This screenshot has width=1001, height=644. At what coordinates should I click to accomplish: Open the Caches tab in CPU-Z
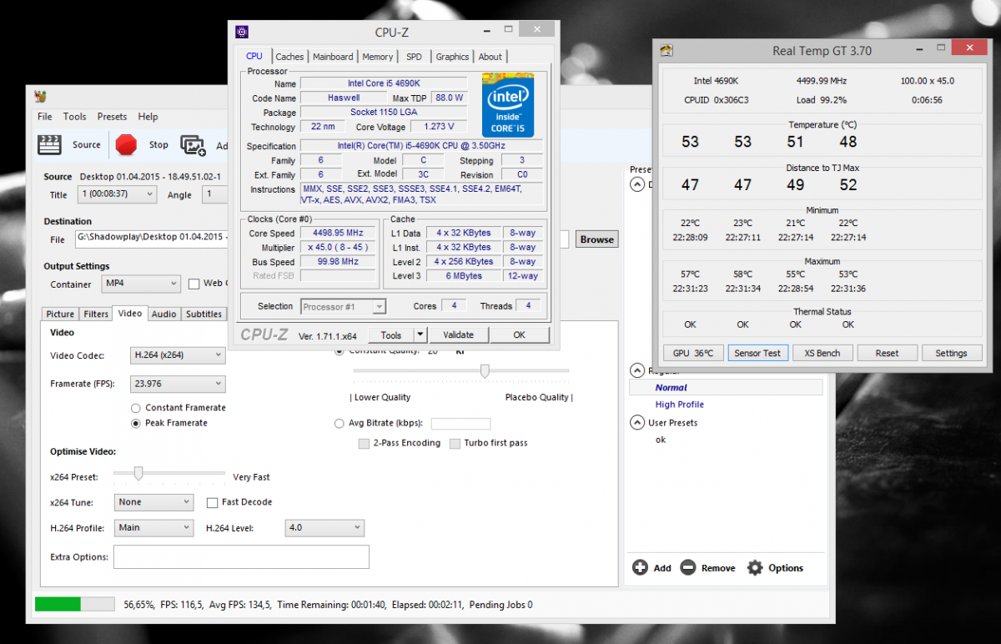tap(289, 57)
